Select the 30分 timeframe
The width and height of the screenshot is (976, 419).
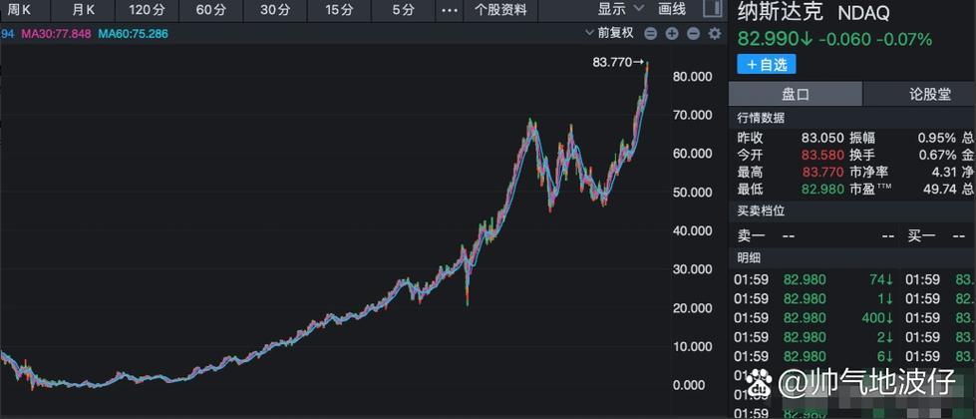point(275,10)
